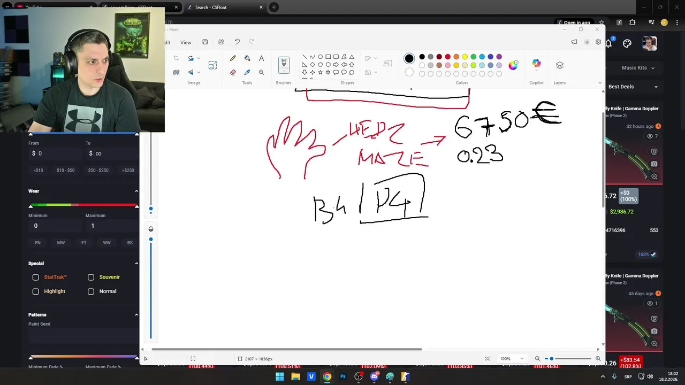Open the Brushes tool button
This screenshot has height=385, width=685.
284,65
